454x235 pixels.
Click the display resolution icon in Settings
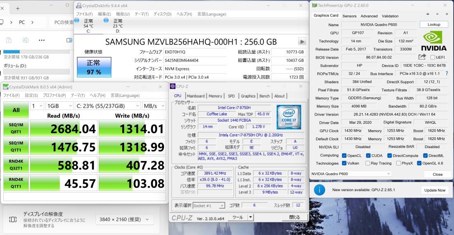tap(13, 219)
